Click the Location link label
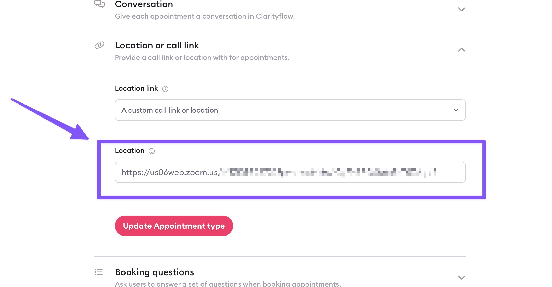 136,88
